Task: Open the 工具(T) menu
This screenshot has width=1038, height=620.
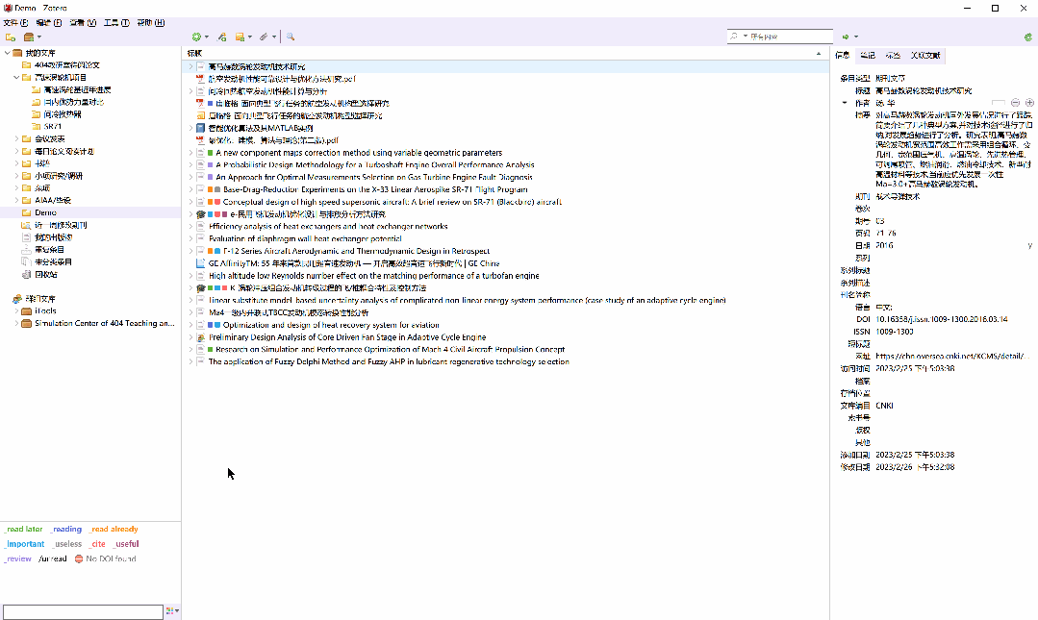Action: tap(116, 22)
